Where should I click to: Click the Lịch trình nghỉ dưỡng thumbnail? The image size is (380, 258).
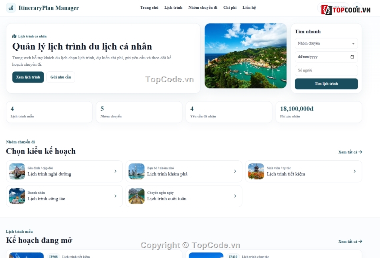pyautogui.click(x=17, y=171)
